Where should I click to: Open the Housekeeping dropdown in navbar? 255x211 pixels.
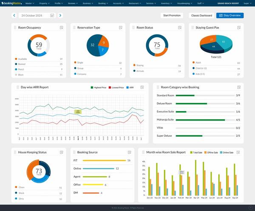point(184,3)
